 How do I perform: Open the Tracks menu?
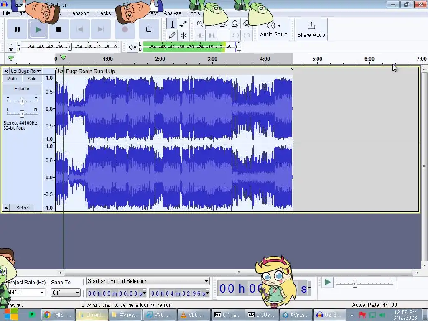point(103,13)
